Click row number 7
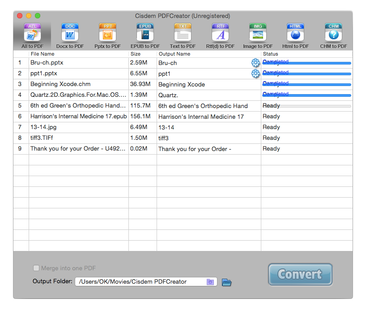366x311 pixels. [20, 127]
